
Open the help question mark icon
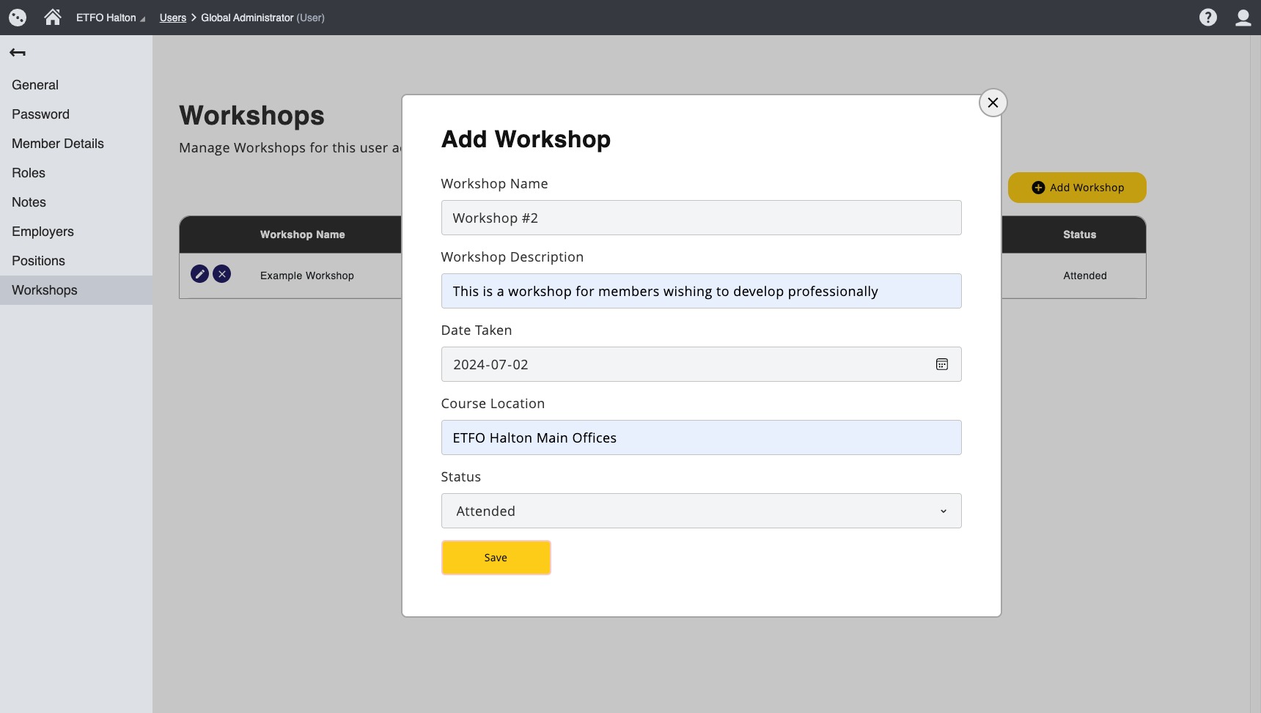coord(1207,18)
